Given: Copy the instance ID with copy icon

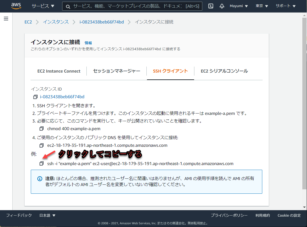Looking at the screenshot, I should [x=35, y=97].
